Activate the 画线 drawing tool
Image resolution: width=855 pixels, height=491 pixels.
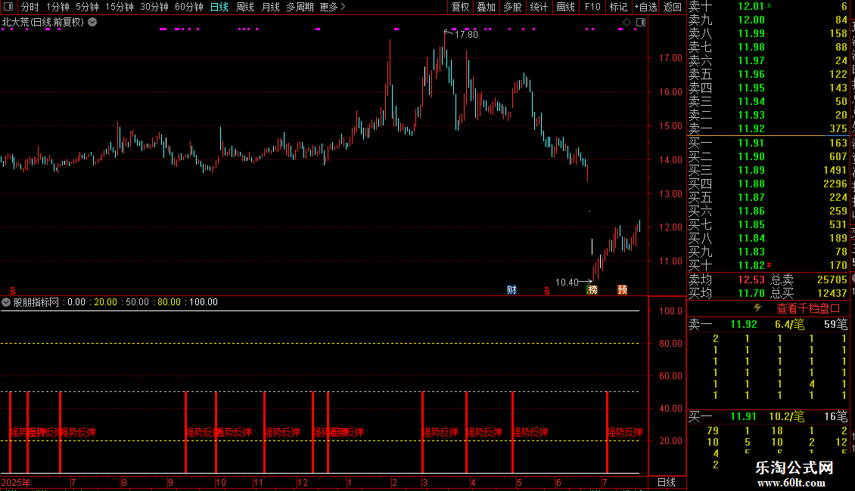coord(565,7)
